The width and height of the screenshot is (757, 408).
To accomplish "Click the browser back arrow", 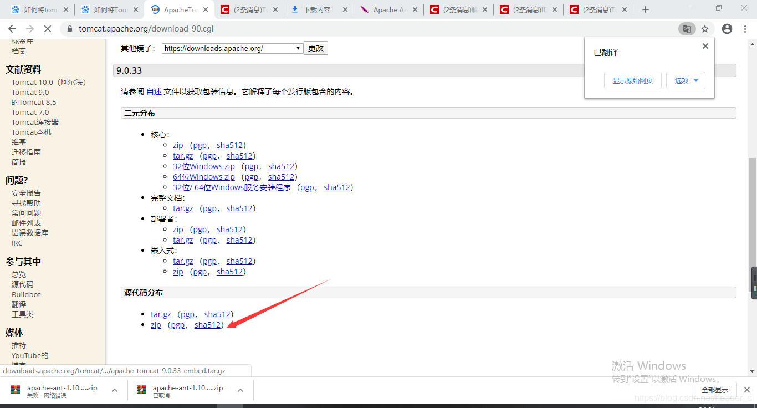I will [x=12, y=29].
